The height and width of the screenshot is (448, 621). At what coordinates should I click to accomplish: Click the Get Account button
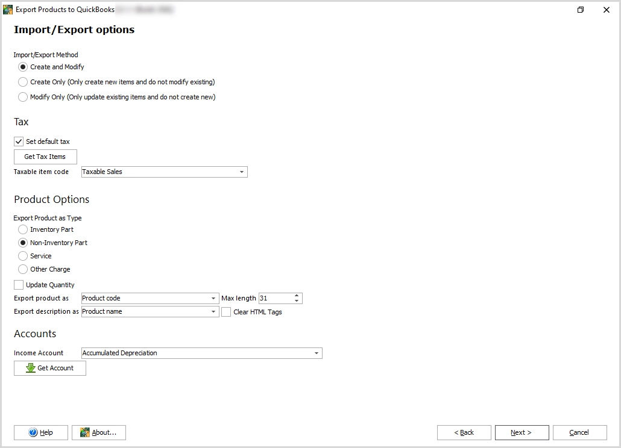50,368
